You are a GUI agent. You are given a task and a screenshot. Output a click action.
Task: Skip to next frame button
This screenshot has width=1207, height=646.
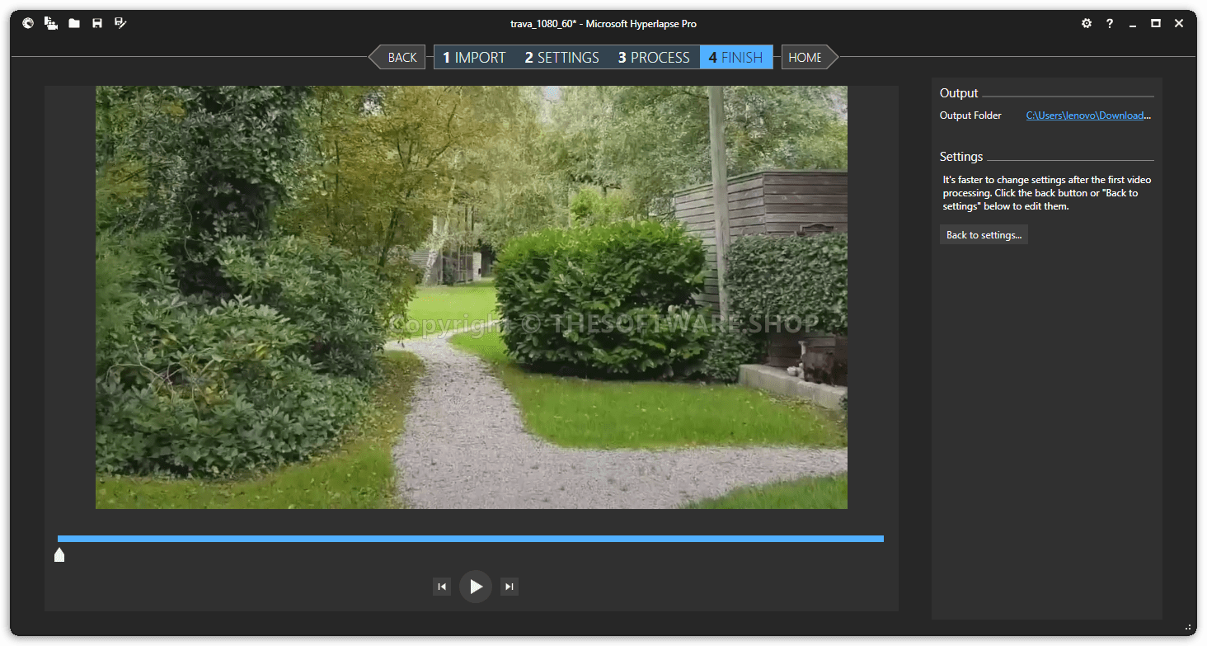click(x=510, y=587)
